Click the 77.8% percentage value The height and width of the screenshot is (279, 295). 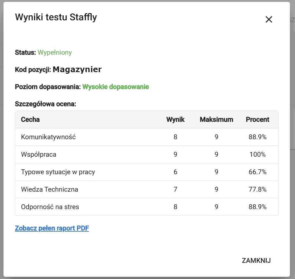point(257,189)
